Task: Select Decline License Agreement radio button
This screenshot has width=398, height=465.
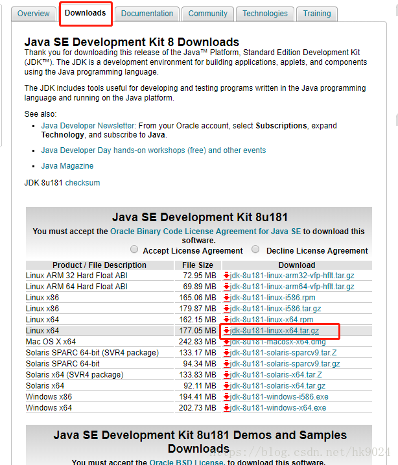Action: tap(255, 249)
